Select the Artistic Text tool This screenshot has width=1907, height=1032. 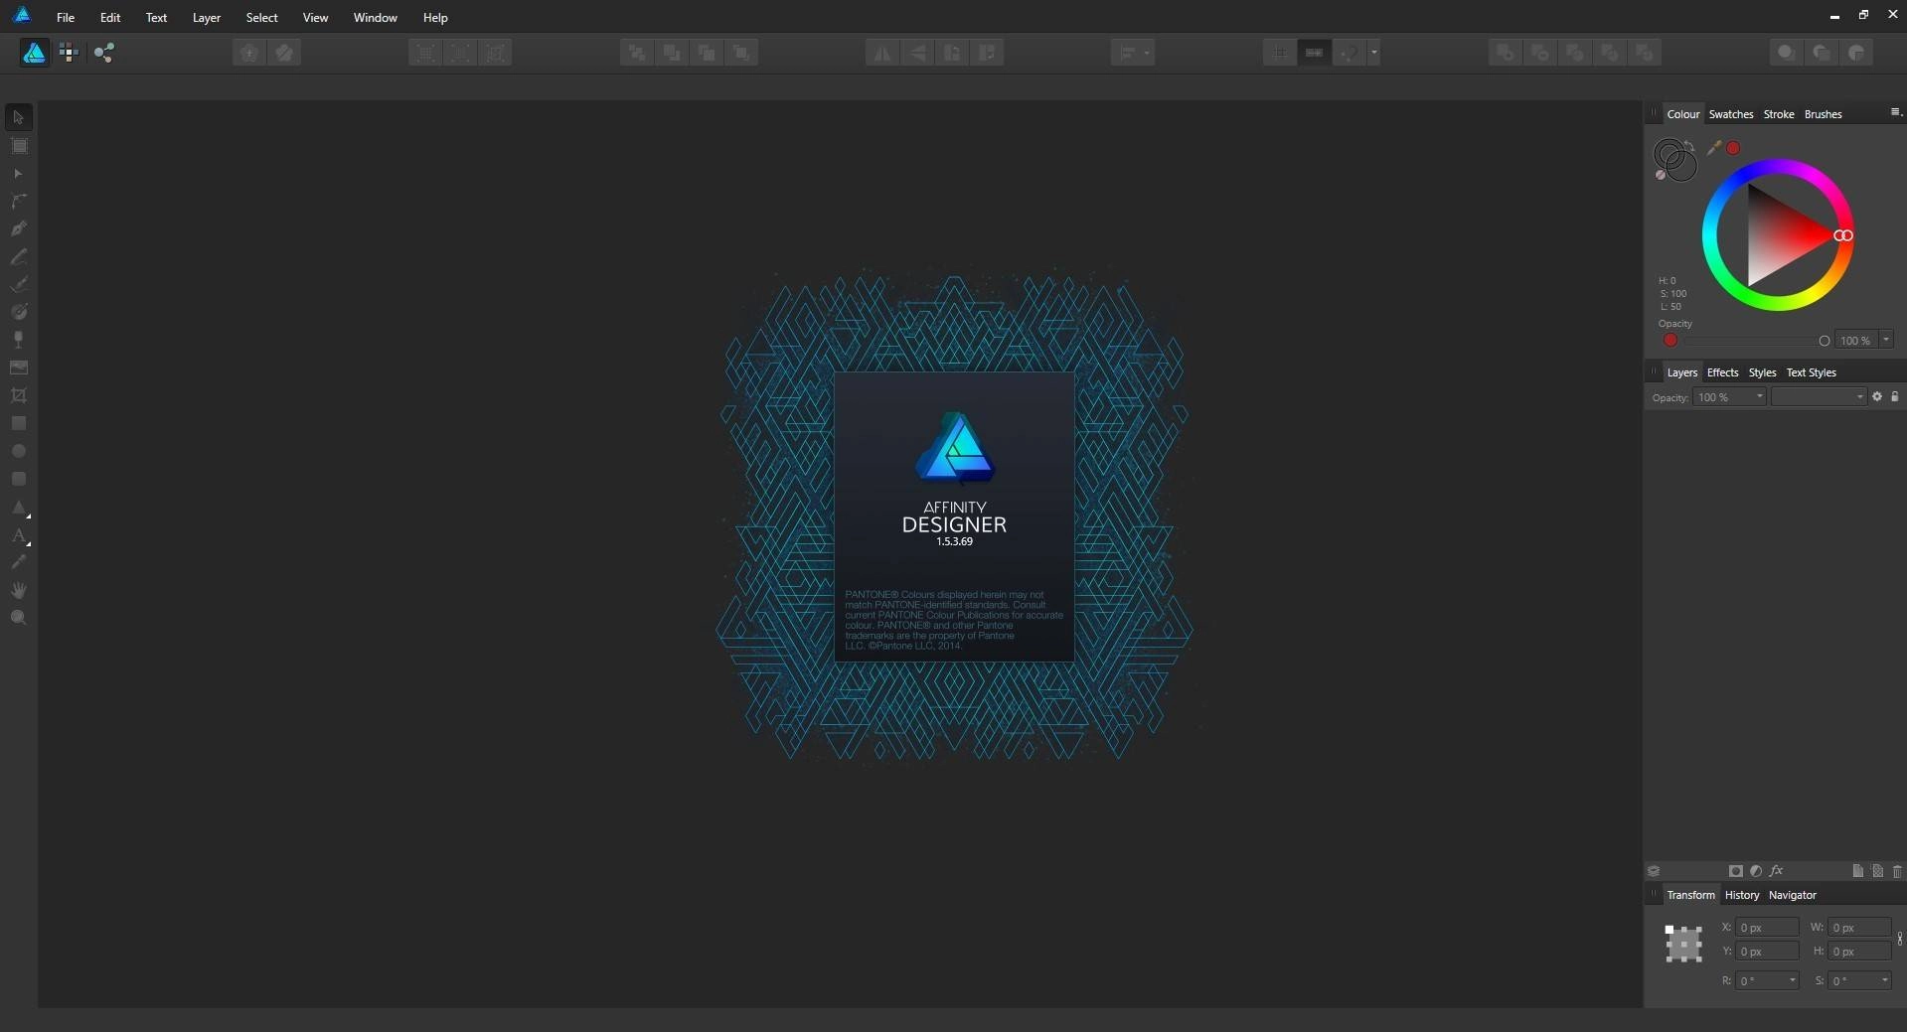18,535
